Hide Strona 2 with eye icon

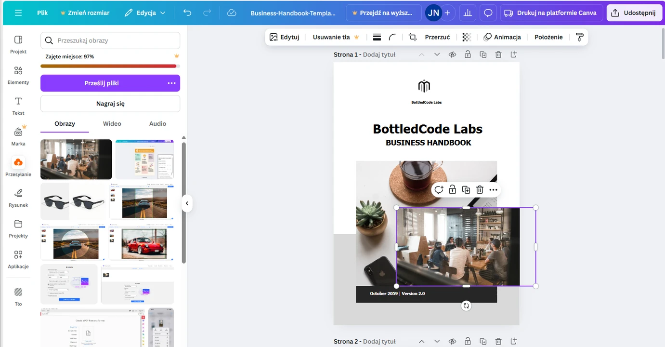(x=452, y=341)
